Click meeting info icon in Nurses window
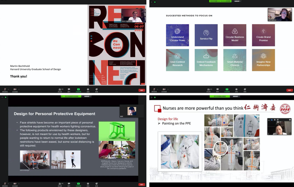 [x=151, y=97]
